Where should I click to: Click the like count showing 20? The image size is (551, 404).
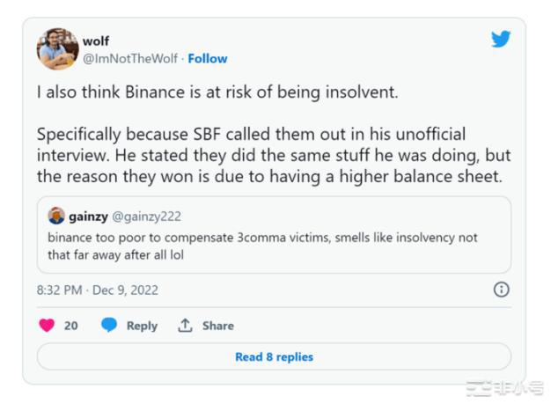[x=70, y=326]
